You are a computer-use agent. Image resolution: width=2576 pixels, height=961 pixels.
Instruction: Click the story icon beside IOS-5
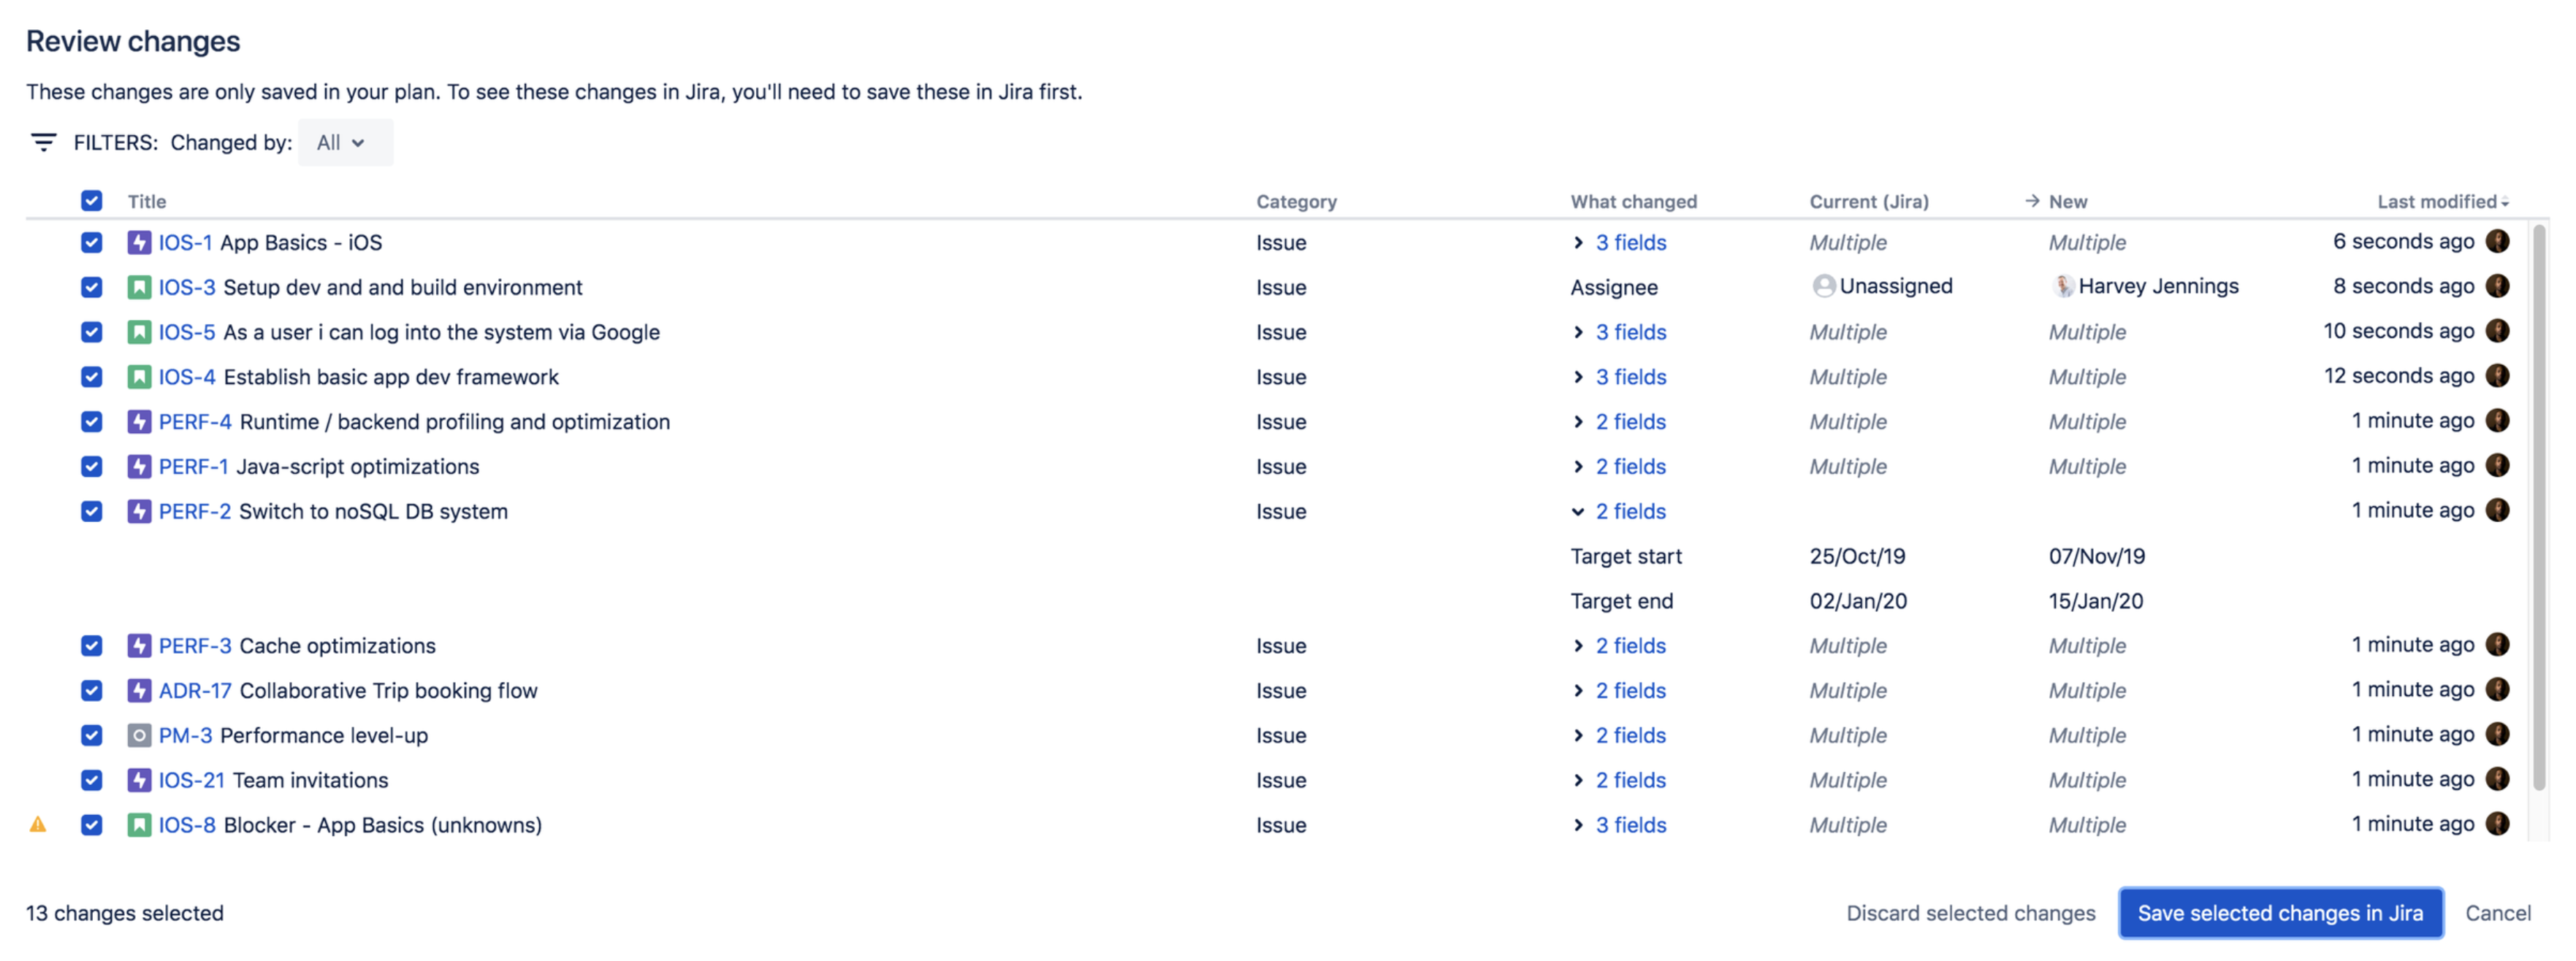pos(139,332)
